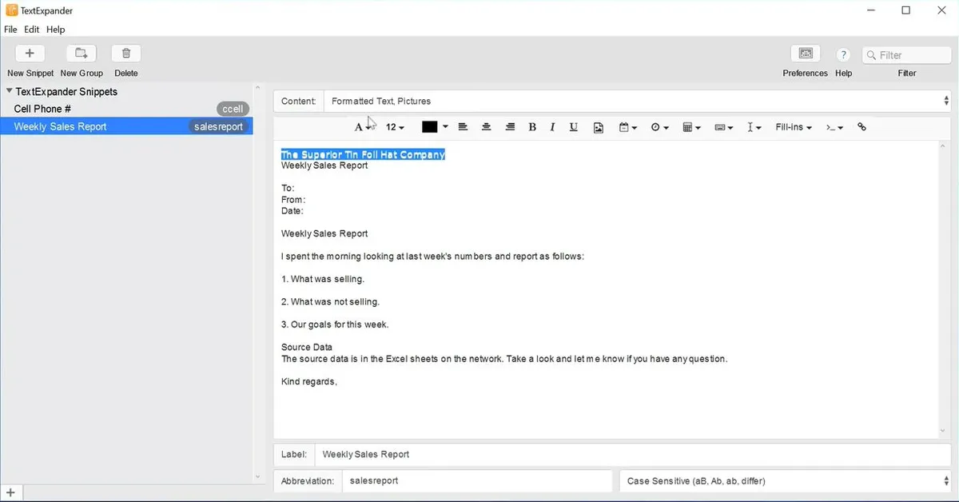Click the New Snippet plus button
Viewport: 959px width, 502px height.
click(x=30, y=54)
